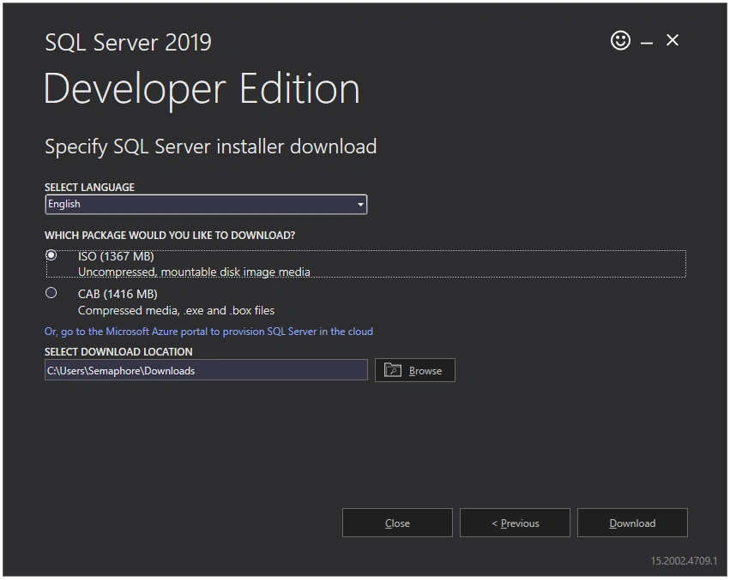730x580 pixels.
Task: Minimize the SQL Server installer window
Action: click(x=647, y=43)
